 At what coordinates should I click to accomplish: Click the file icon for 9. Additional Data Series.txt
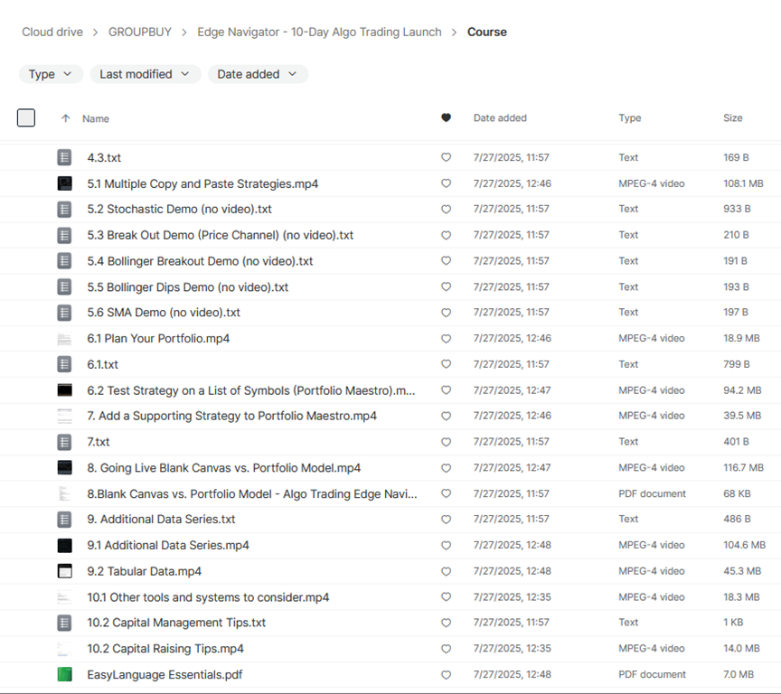pyautogui.click(x=64, y=520)
